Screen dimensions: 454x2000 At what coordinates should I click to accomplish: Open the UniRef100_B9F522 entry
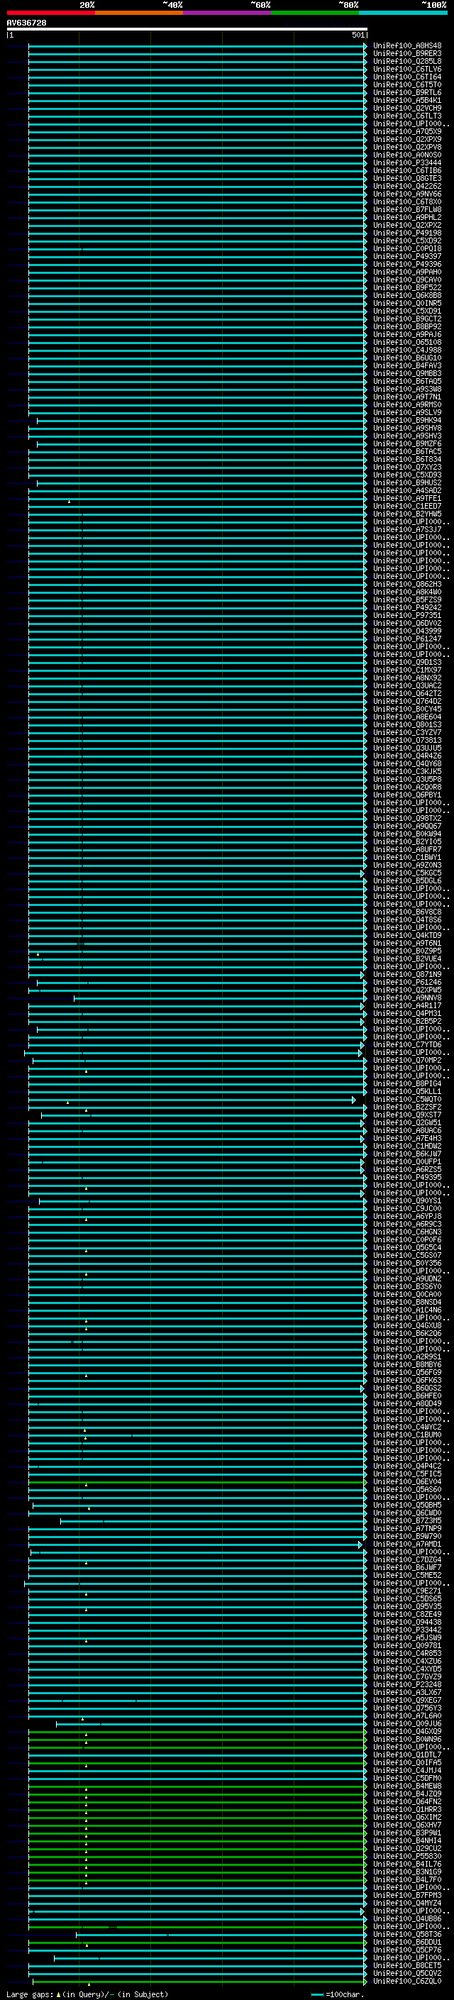(x=407, y=288)
